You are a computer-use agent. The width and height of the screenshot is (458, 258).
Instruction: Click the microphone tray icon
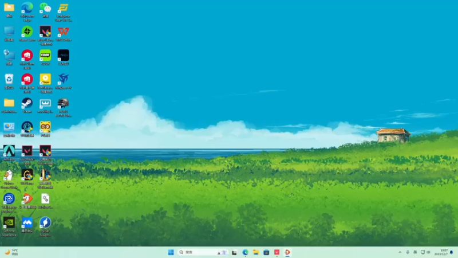(x=408, y=252)
